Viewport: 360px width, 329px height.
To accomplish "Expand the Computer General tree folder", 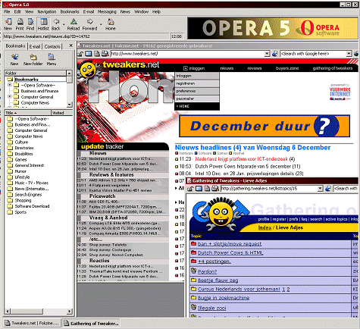I will [10, 96].
